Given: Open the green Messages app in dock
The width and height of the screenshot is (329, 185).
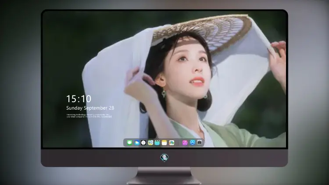Looking at the screenshot, I should [129, 142].
